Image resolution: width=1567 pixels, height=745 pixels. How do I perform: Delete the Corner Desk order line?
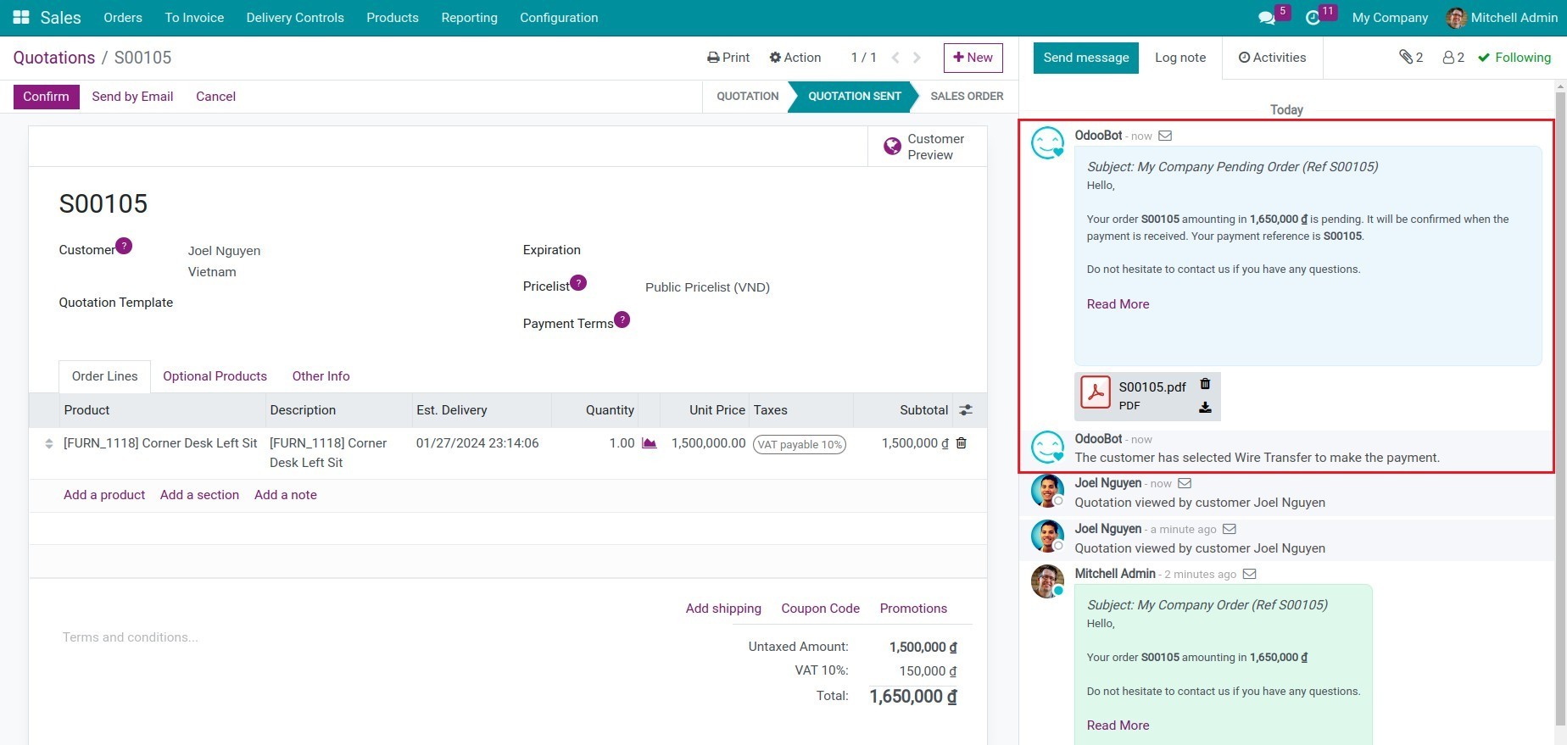tap(962, 443)
